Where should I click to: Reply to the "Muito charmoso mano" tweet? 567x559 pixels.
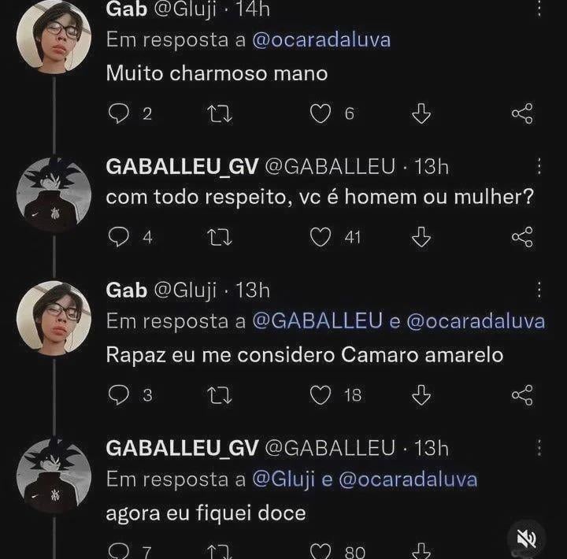pos(118,115)
